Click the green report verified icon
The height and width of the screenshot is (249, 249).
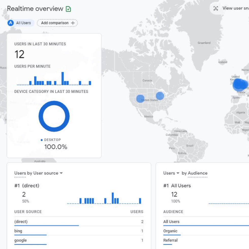pyautogui.click(x=68, y=9)
